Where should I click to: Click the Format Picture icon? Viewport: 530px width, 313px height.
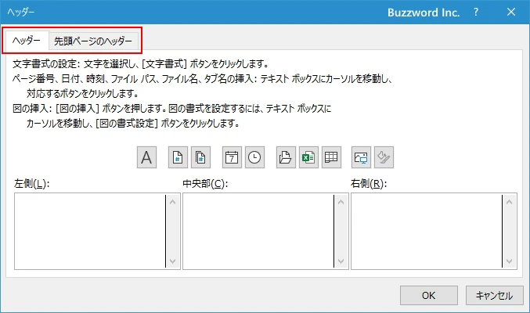click(384, 157)
